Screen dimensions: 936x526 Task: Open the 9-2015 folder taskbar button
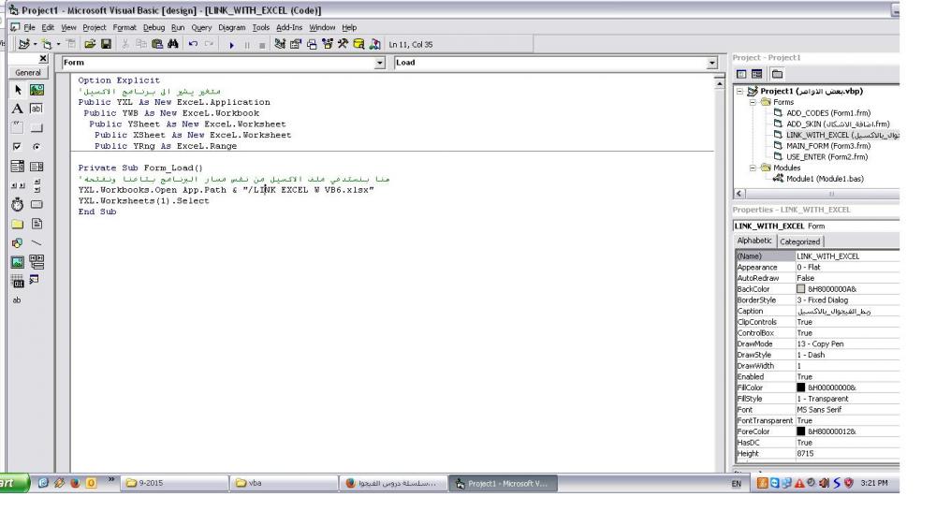[x=175, y=483]
